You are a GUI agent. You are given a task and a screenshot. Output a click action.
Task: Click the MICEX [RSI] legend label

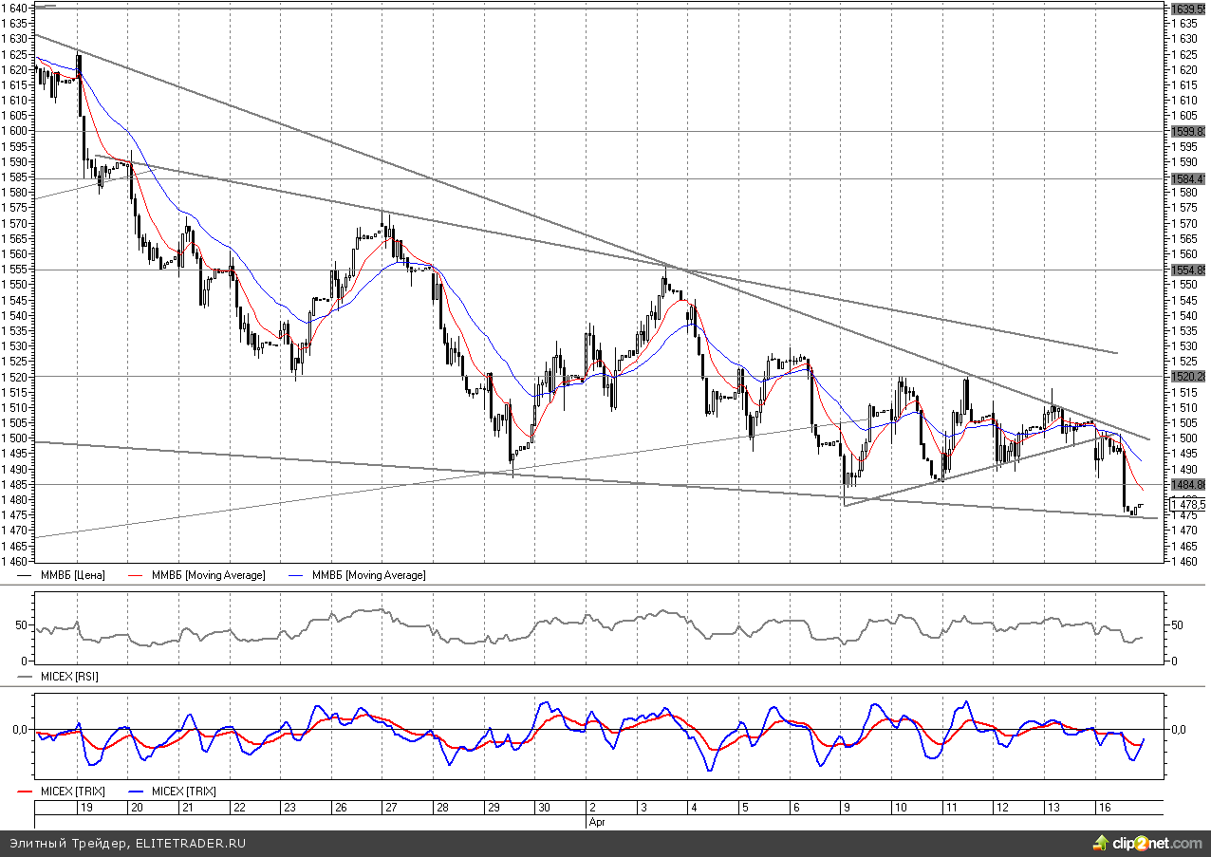[x=68, y=677]
